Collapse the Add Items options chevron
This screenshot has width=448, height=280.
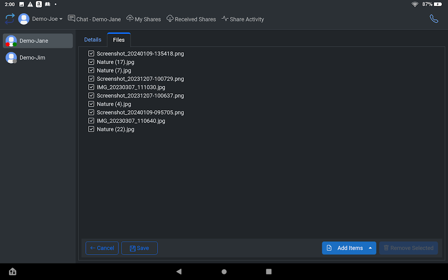pos(370,248)
